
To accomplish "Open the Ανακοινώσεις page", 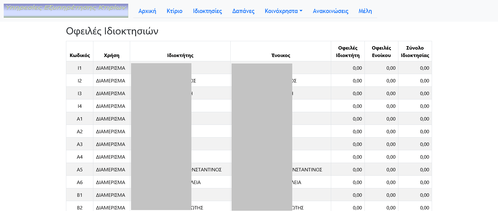I will pyautogui.click(x=331, y=11).
